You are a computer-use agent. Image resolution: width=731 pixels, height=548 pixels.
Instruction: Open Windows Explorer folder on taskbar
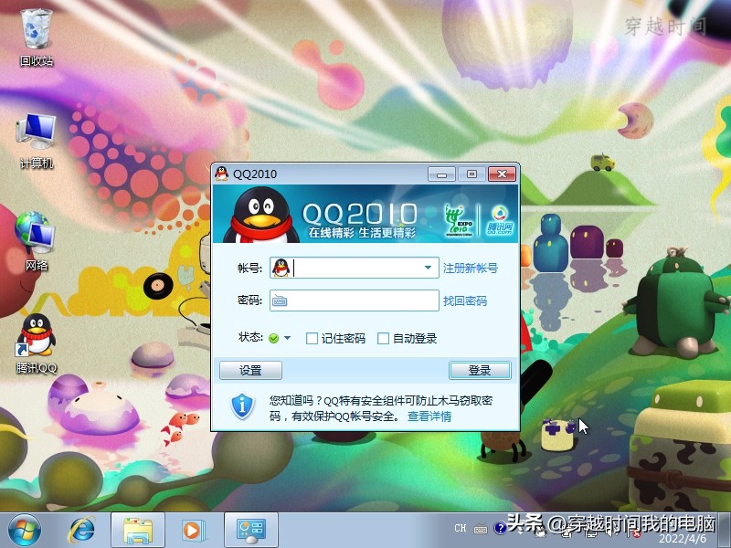[x=138, y=531]
